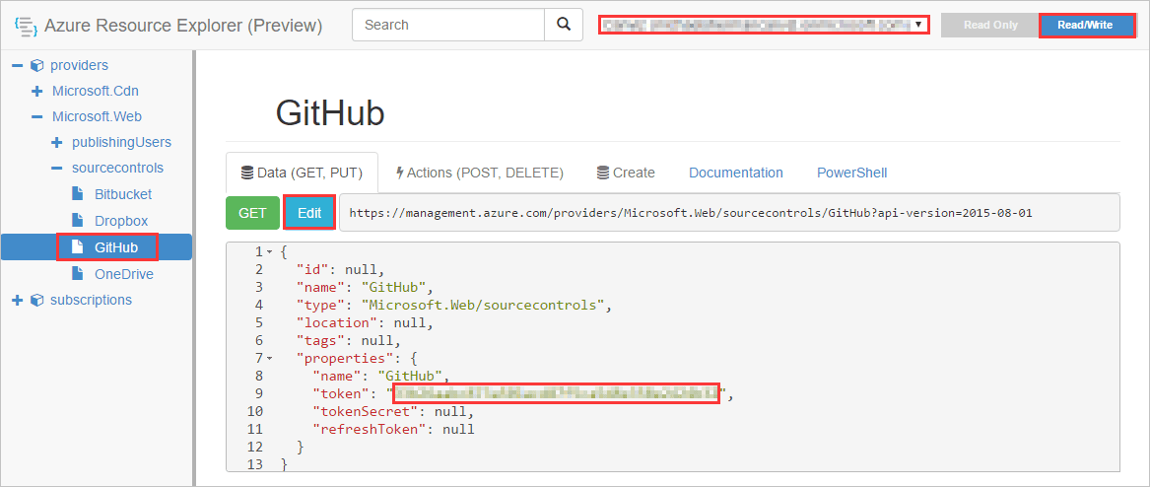
Task: Open the Actions (POST, DELETE) tab
Action: coord(479,174)
